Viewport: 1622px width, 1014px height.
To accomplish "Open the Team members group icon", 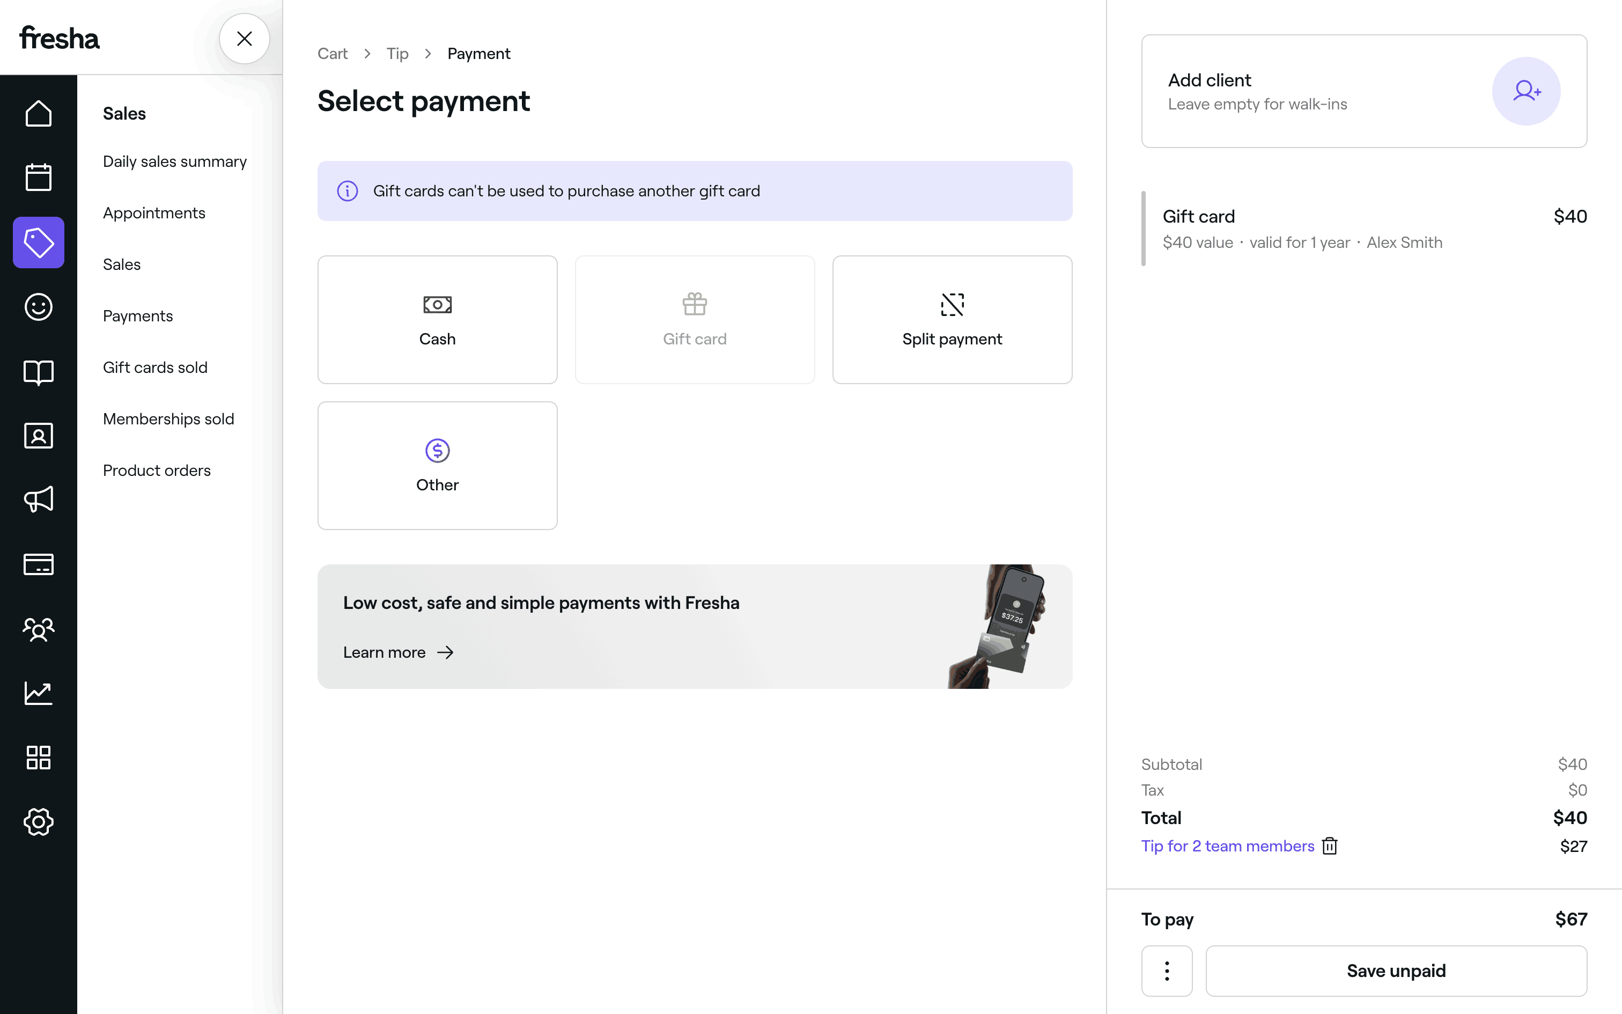I will pos(38,629).
